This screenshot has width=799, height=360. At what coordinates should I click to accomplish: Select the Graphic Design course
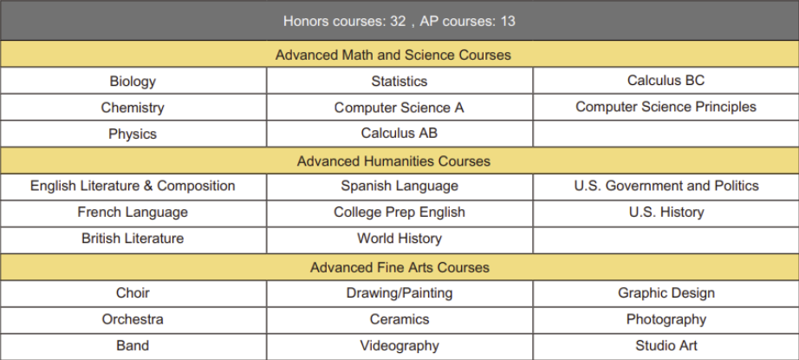click(666, 293)
